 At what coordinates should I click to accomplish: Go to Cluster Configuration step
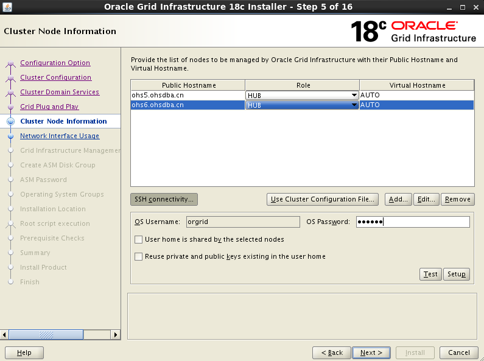pos(55,77)
